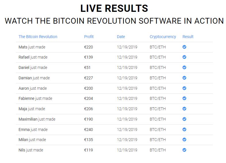Click Nils row result checkmark
The image size is (226, 163).
pos(184,150)
